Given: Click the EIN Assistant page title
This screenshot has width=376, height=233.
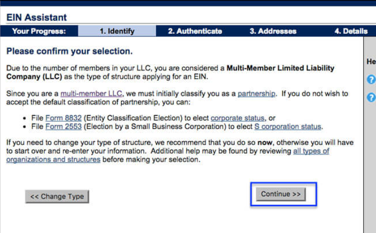Looking at the screenshot, I should (36, 18).
